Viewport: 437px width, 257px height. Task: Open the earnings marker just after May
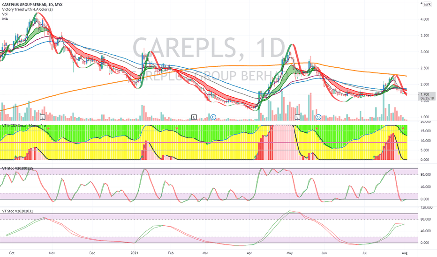pyautogui.click(x=297, y=117)
